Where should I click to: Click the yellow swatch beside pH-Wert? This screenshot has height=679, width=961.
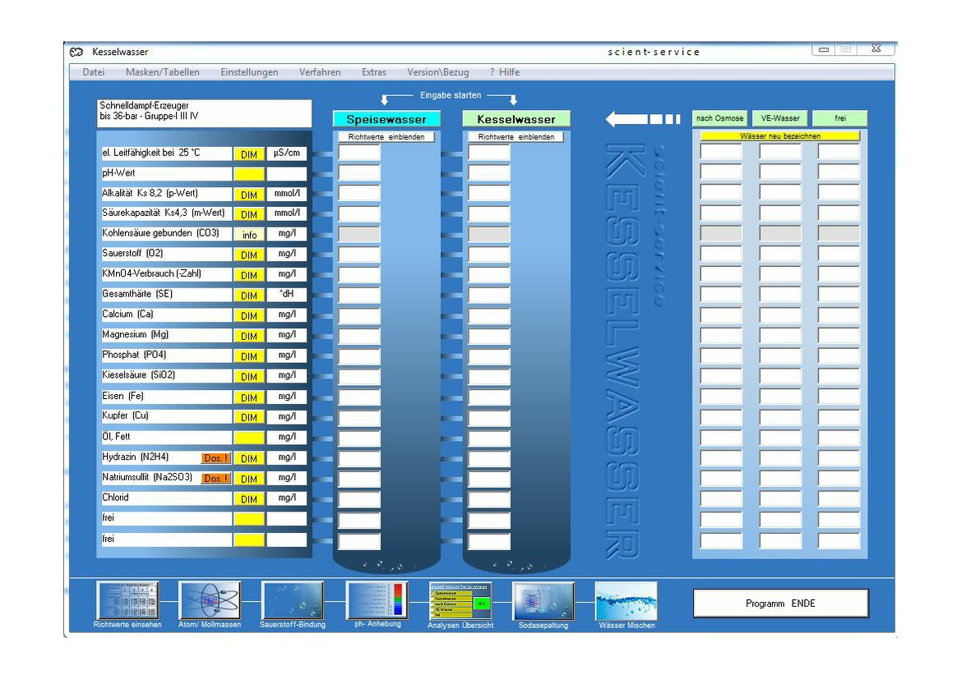249,174
